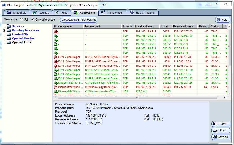Click the horizontal scrollbar right arrow
The width and height of the screenshot is (234, 145).
coord(225,97)
